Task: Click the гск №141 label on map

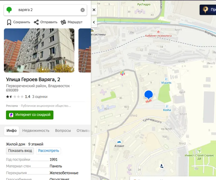Action: click(x=166, y=129)
